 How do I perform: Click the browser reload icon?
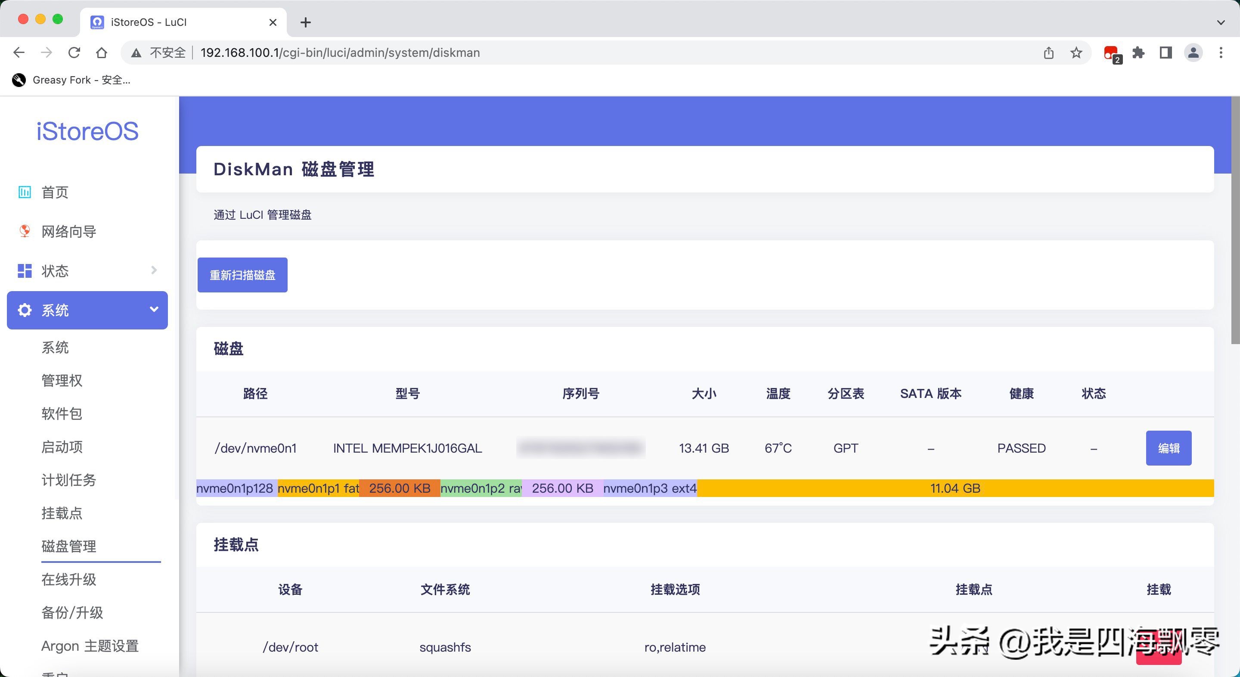(74, 53)
